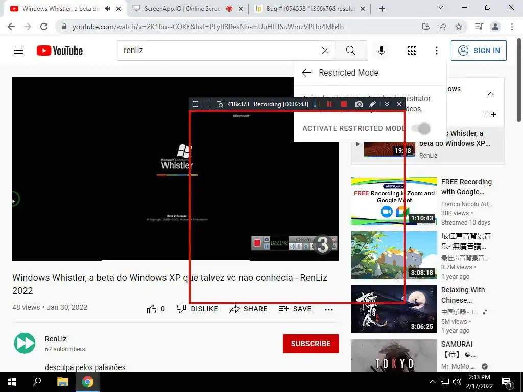The height and width of the screenshot is (392, 523).
Task: Click the SIGN IN button
Action: (479, 51)
